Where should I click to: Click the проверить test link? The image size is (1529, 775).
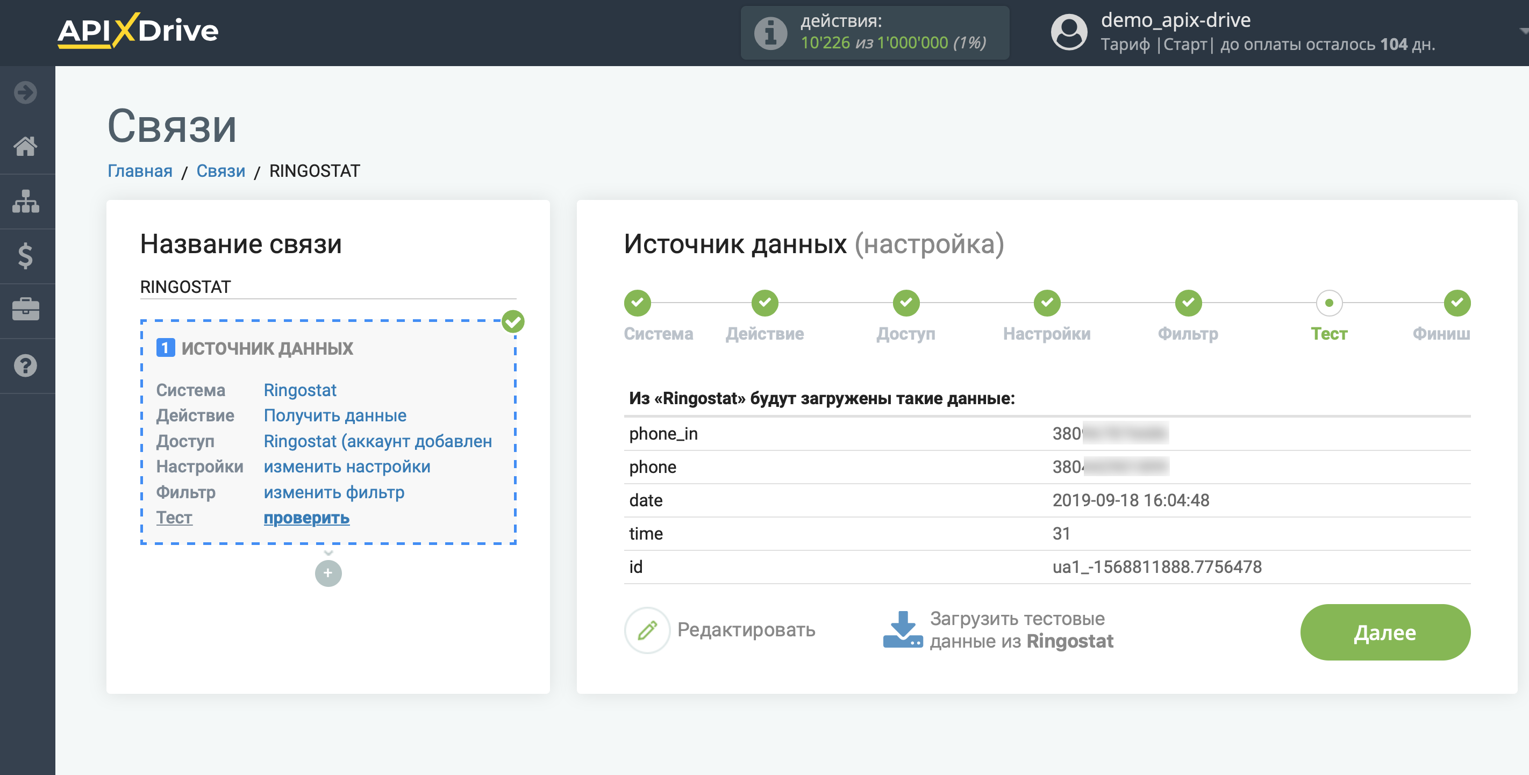(306, 518)
